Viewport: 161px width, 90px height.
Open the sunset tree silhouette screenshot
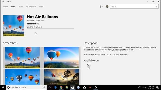pyautogui.click(x=61, y=77)
